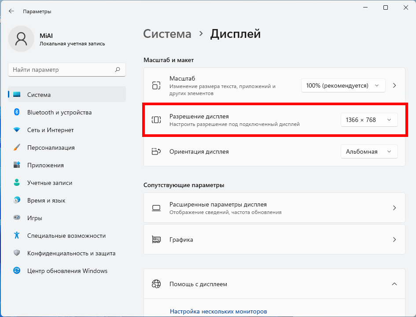Open Расширенные параметры дисплея

click(x=274, y=208)
